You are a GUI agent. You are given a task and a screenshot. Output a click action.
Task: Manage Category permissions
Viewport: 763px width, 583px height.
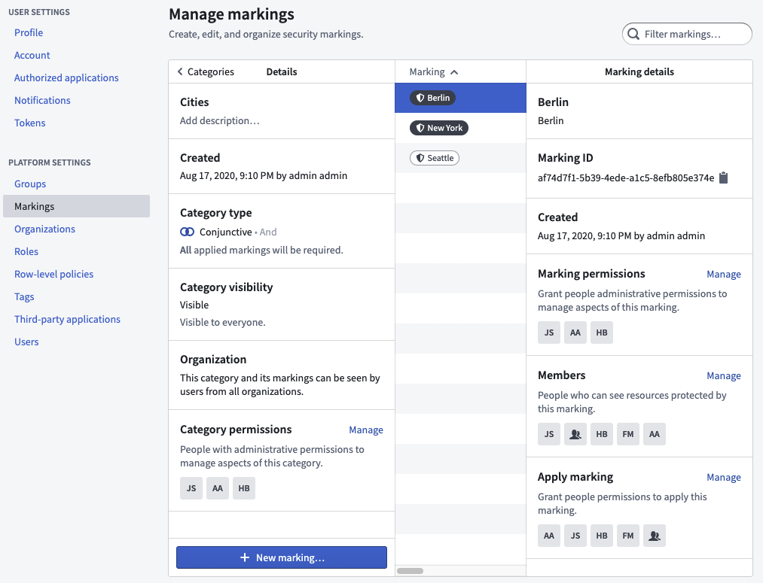click(366, 430)
